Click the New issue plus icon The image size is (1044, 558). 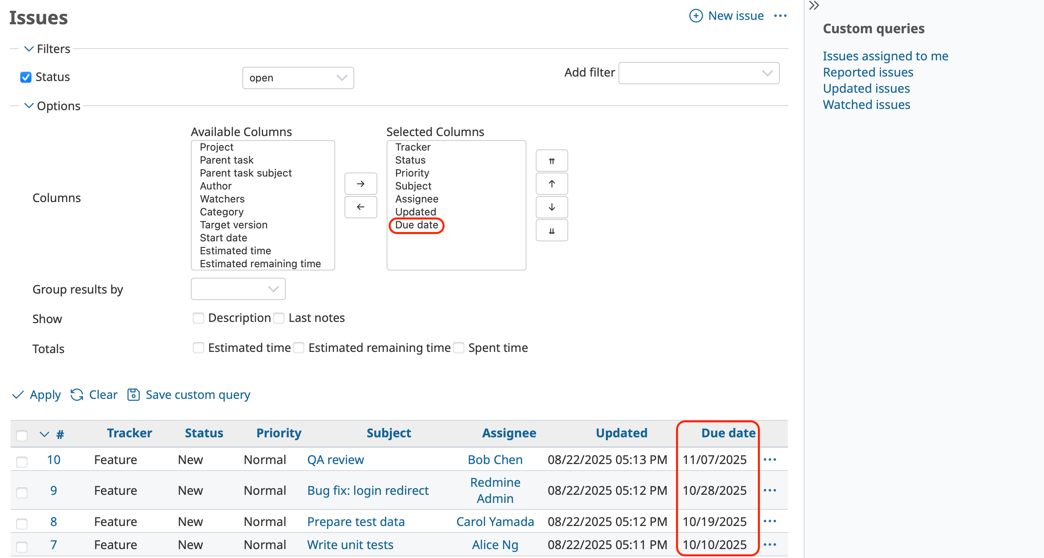tap(696, 15)
